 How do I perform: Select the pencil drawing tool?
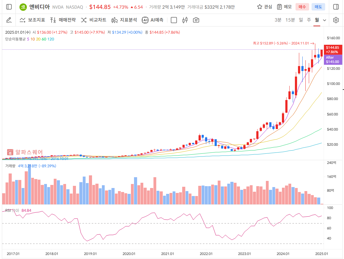[9, 20]
